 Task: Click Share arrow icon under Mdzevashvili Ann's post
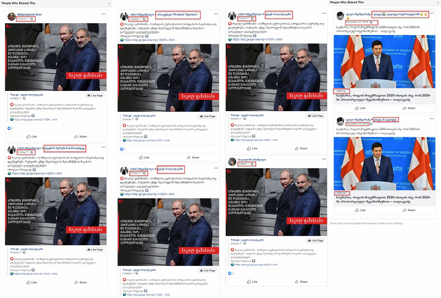point(76,136)
